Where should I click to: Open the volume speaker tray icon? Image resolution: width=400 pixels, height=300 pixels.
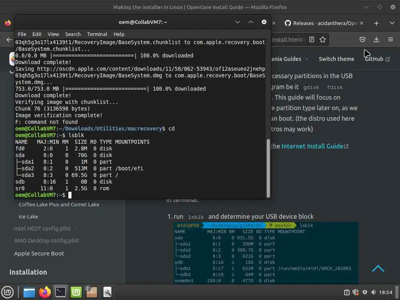(x=373, y=292)
